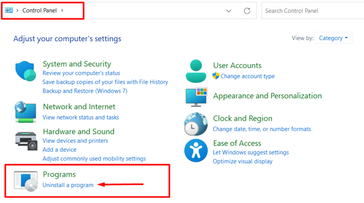Open the Ease of Access icon
The width and height of the screenshot is (364, 203).
point(196,150)
